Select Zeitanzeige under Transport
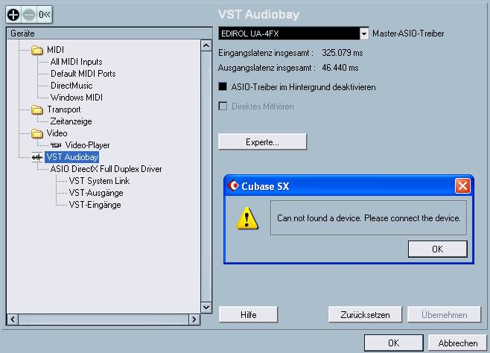 [x=71, y=121]
